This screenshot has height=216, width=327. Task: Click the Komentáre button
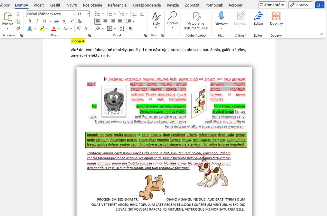[272, 5]
